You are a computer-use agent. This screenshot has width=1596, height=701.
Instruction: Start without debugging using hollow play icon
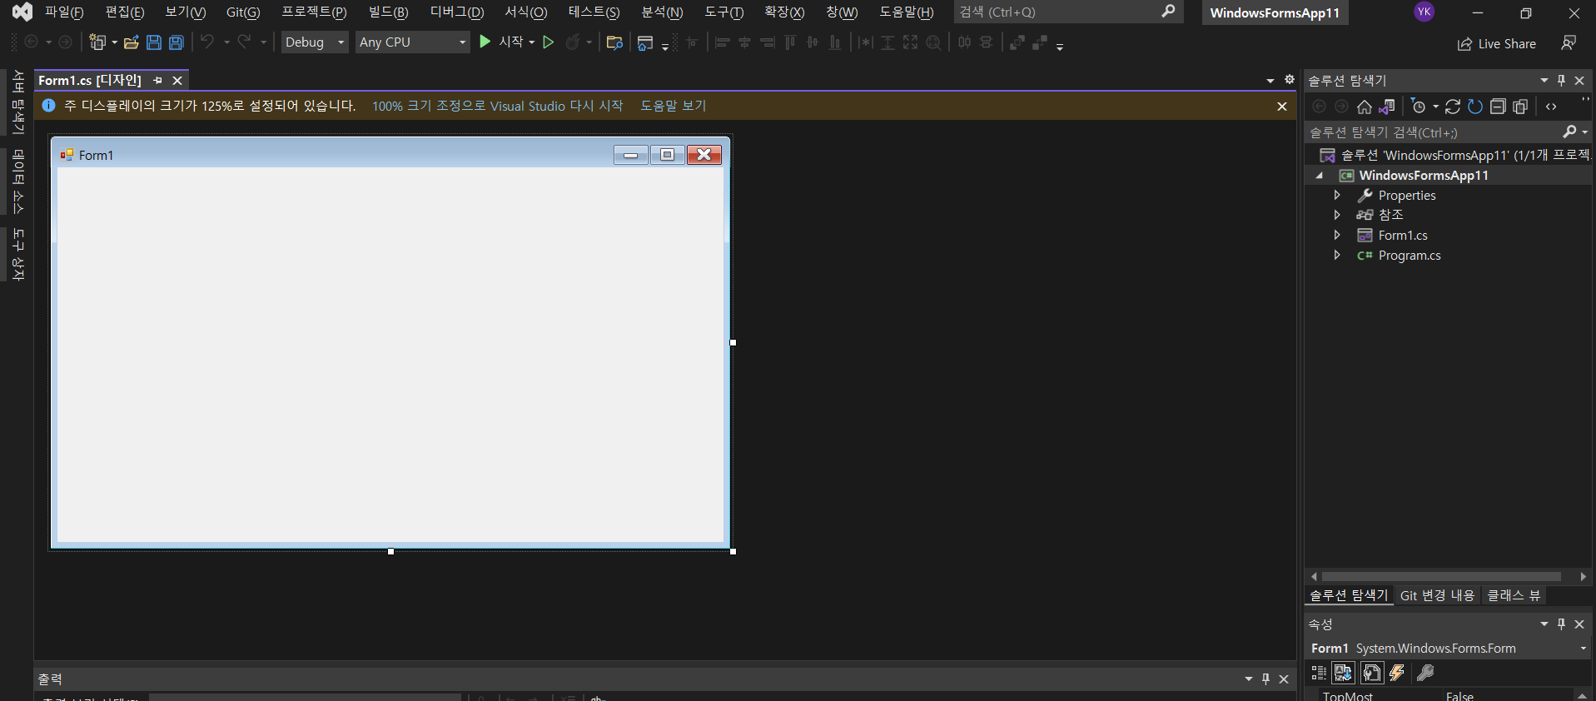[548, 42]
